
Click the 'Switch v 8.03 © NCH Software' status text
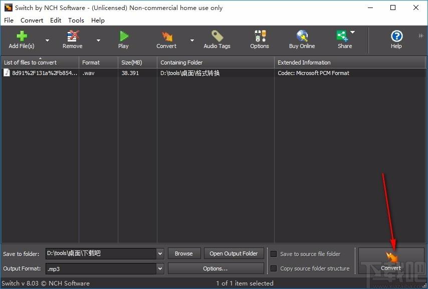[x=46, y=283]
